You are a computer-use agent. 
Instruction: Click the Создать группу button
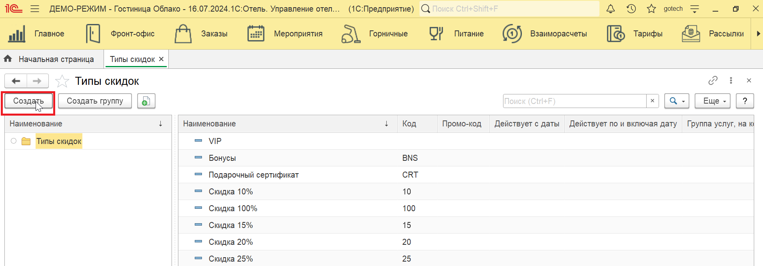click(95, 101)
